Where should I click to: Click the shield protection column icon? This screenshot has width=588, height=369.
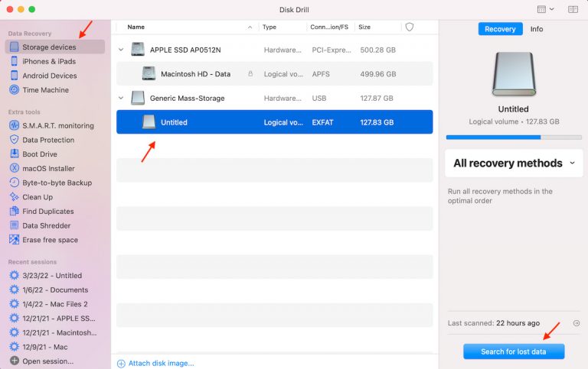click(x=410, y=27)
